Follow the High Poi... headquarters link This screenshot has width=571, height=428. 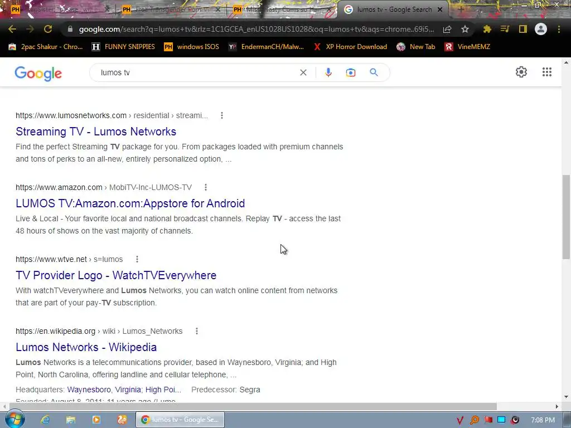click(163, 390)
